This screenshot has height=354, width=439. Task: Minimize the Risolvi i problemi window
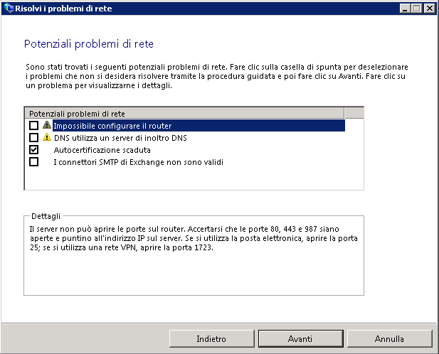(x=404, y=9)
